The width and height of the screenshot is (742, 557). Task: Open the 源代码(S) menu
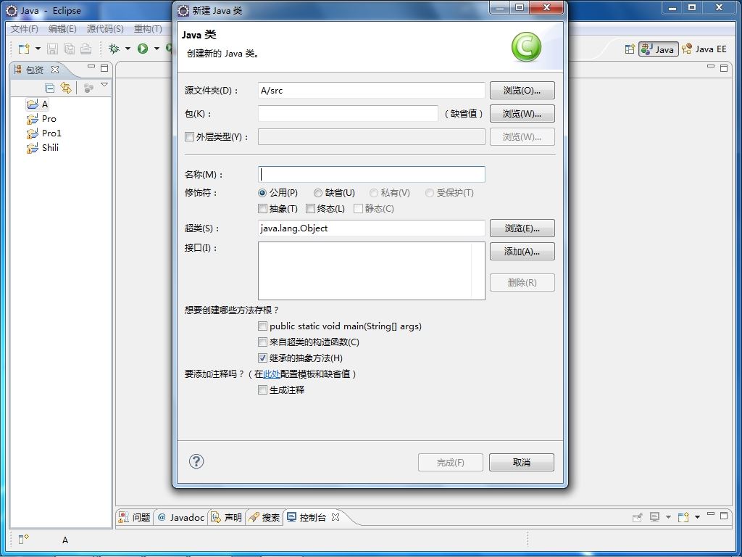pos(105,29)
